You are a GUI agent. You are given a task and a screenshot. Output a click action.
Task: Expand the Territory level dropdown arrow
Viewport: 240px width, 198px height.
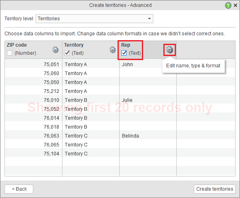[149, 19]
